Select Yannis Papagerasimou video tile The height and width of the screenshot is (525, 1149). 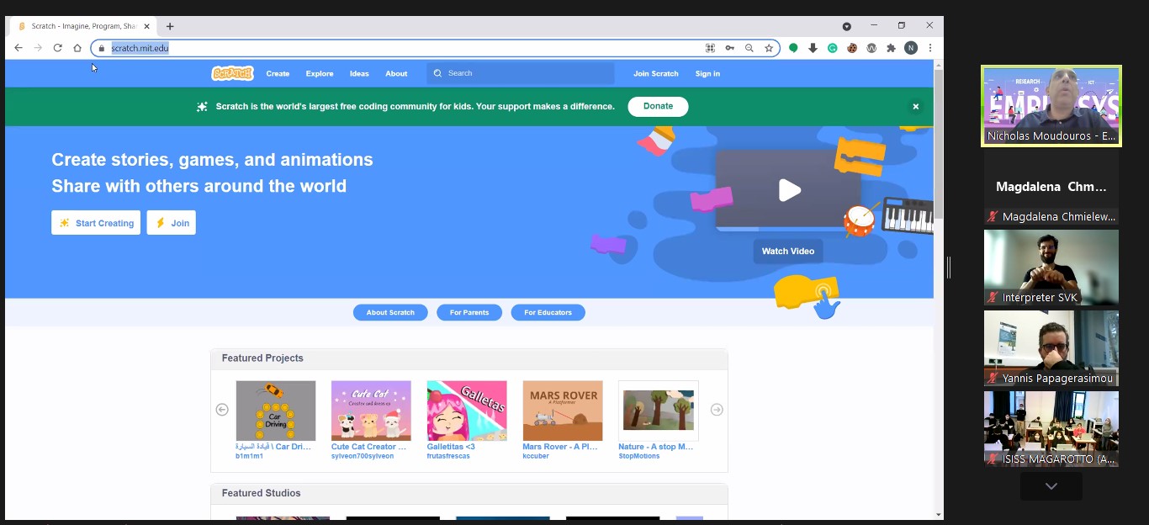[1051, 348]
